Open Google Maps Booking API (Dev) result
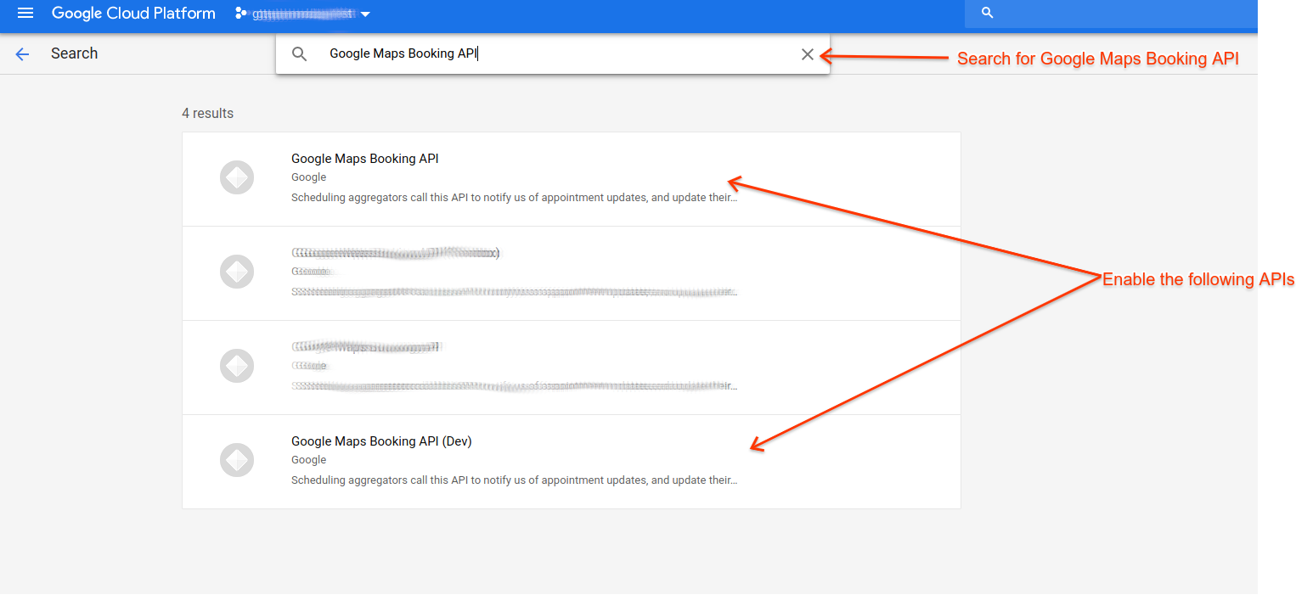Viewport: 1296px width, 595px height. [380, 441]
